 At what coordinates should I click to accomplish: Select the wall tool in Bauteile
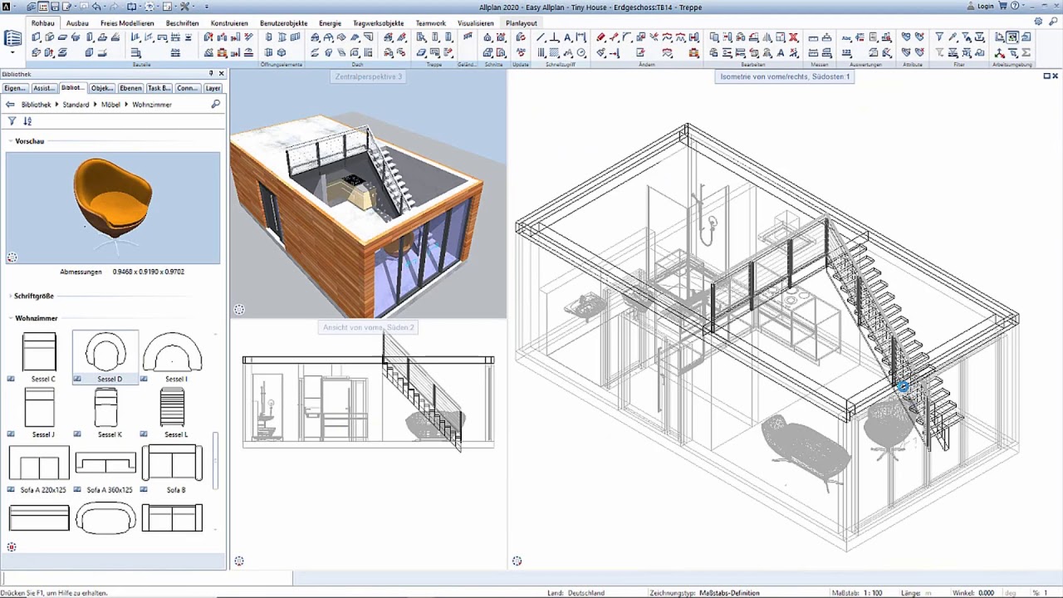(37, 37)
